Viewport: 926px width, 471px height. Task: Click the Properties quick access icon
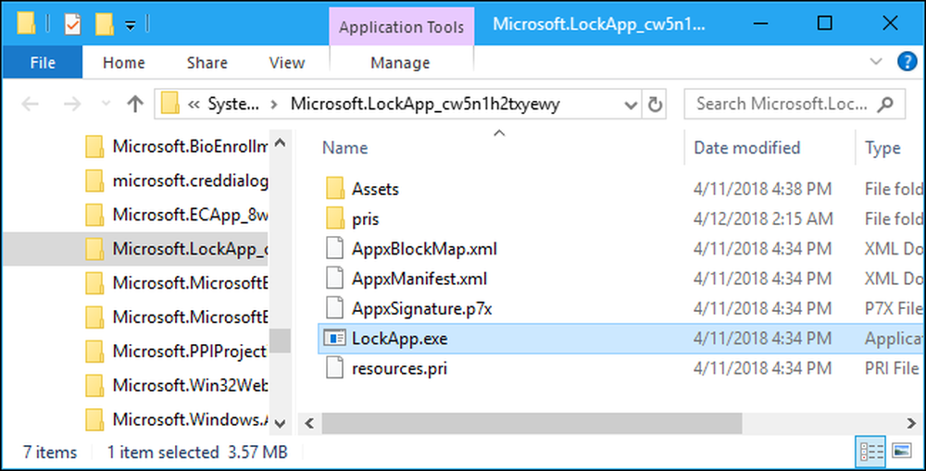click(72, 24)
